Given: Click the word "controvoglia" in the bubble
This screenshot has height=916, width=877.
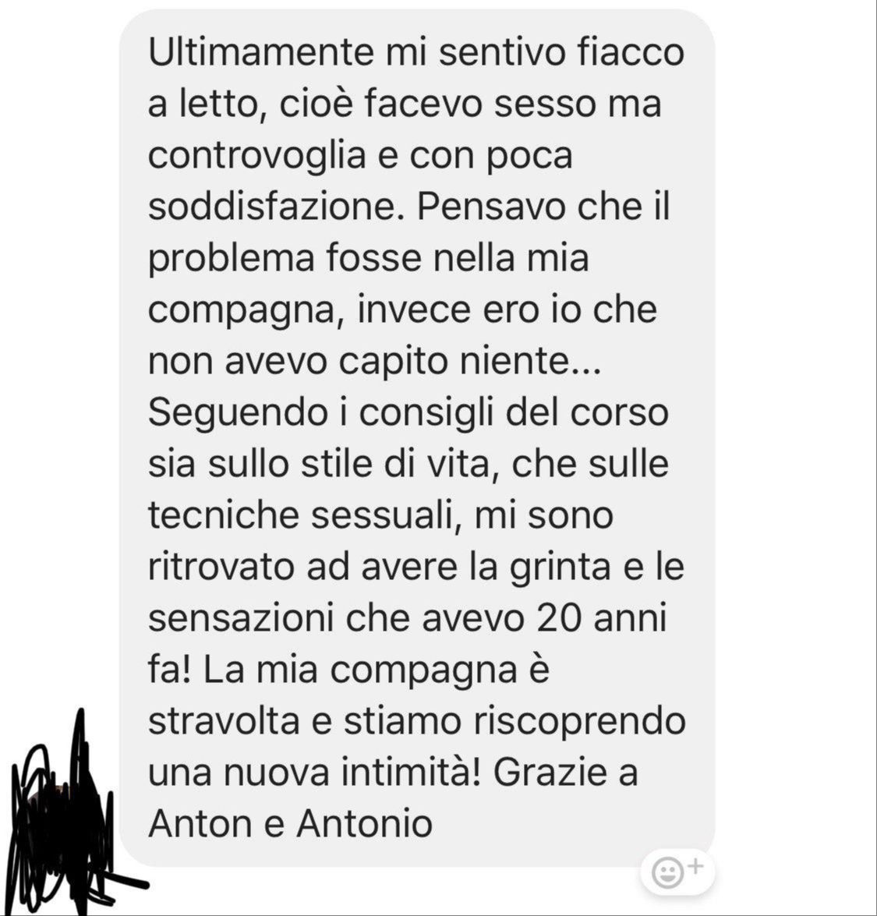Looking at the screenshot, I should click(257, 155).
